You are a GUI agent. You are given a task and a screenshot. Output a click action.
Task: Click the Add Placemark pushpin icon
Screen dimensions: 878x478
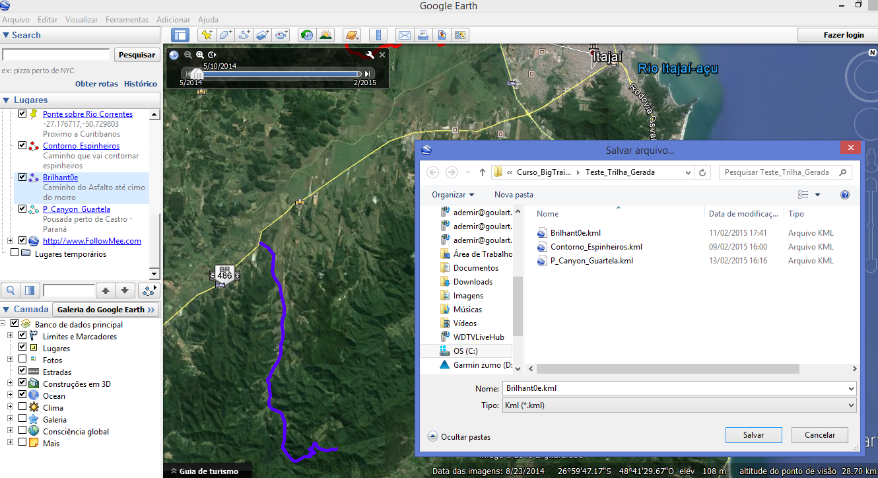[207, 35]
